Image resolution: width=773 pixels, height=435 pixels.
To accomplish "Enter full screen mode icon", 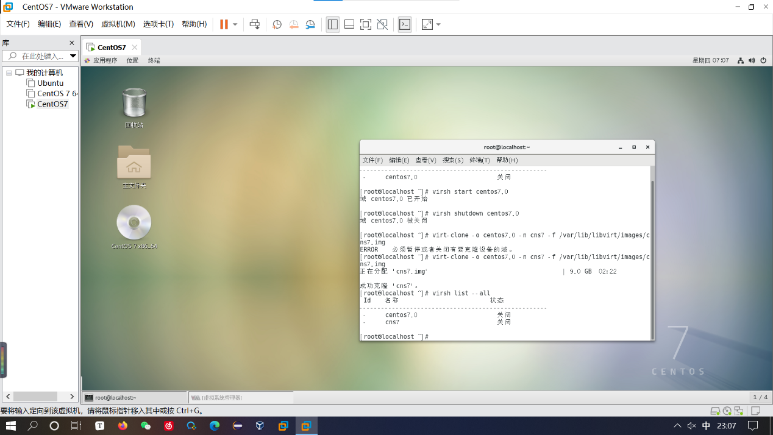I will (366, 24).
